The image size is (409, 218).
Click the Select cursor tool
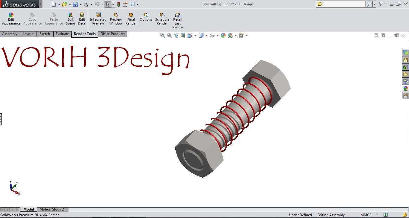click(108, 4)
